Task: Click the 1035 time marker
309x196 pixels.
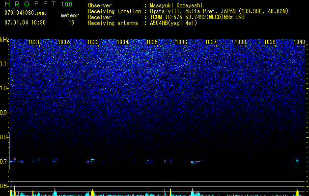Action: point(152,42)
